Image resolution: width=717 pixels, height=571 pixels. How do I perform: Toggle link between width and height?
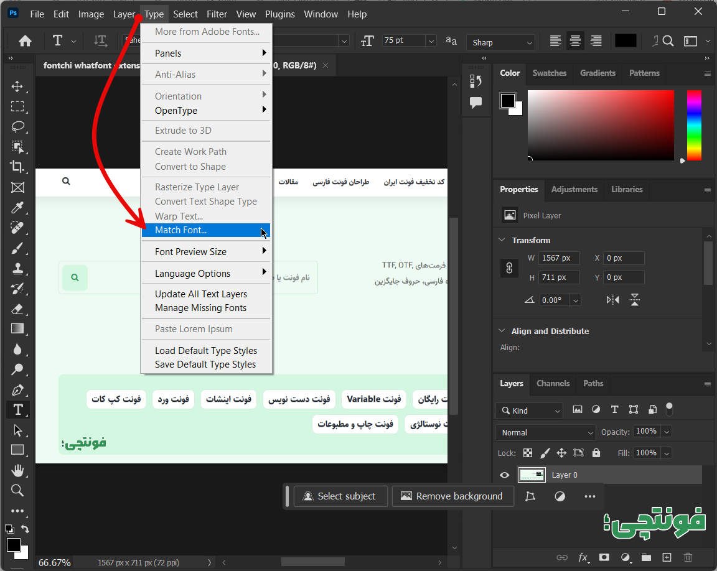(509, 268)
